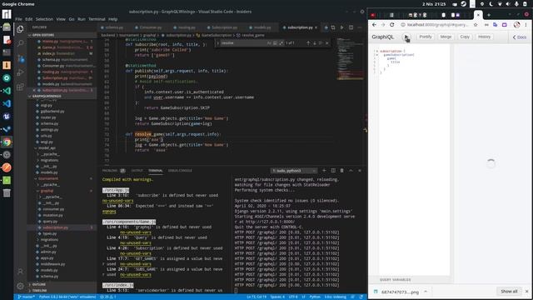Toggle Use Regular Expression in find widget
The image size is (533, 300).
click(x=281, y=43)
